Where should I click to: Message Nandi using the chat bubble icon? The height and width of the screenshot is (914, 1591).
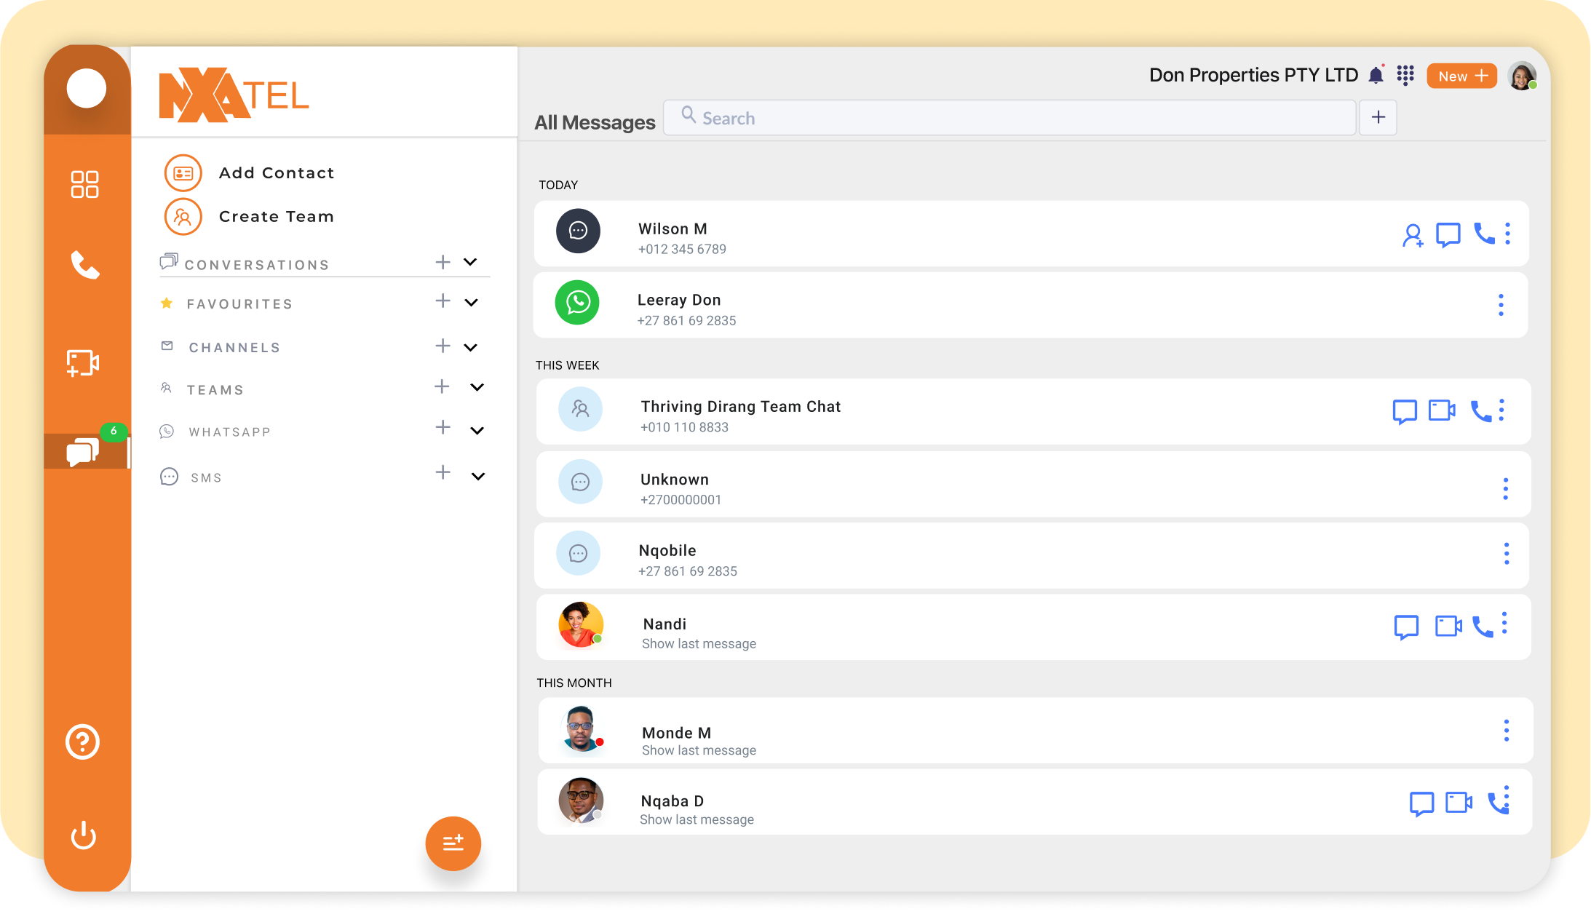pos(1405,626)
